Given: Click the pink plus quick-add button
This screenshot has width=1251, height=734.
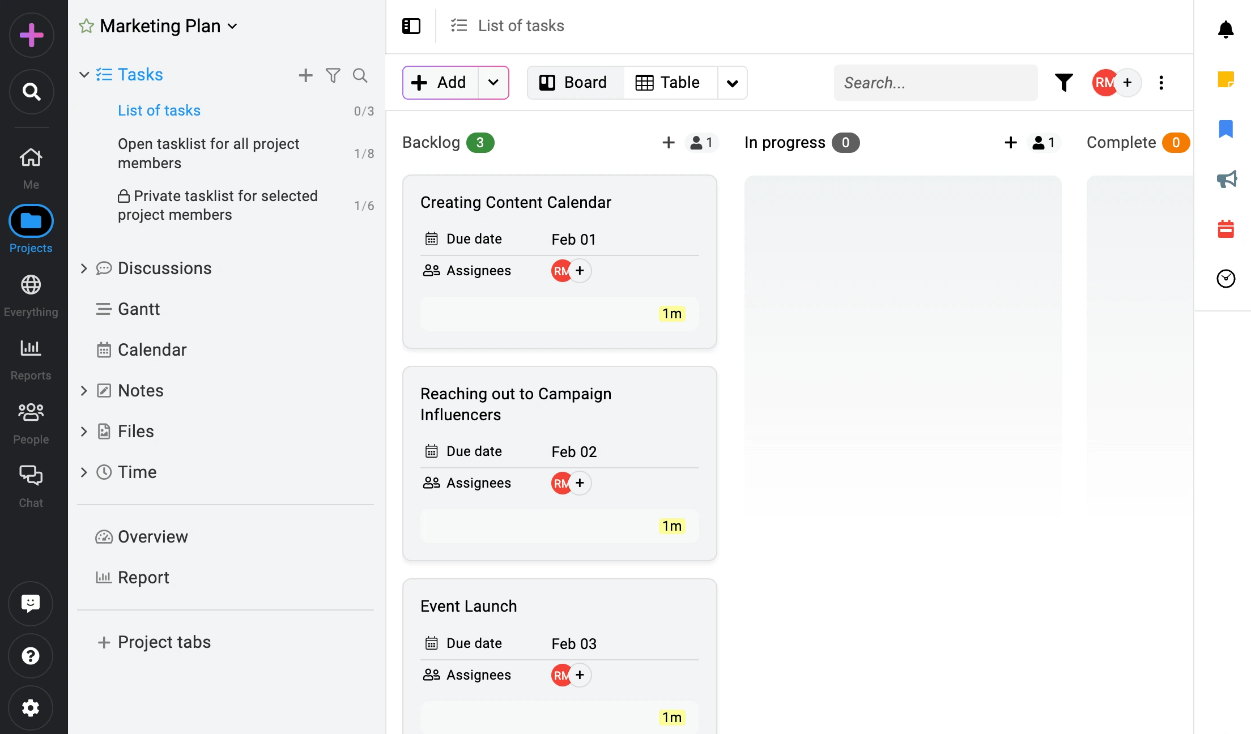Looking at the screenshot, I should [32, 35].
